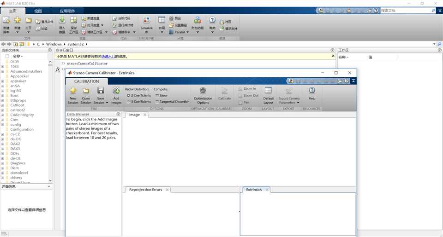
Task: Click the Calibrate play icon
Action: point(225,91)
